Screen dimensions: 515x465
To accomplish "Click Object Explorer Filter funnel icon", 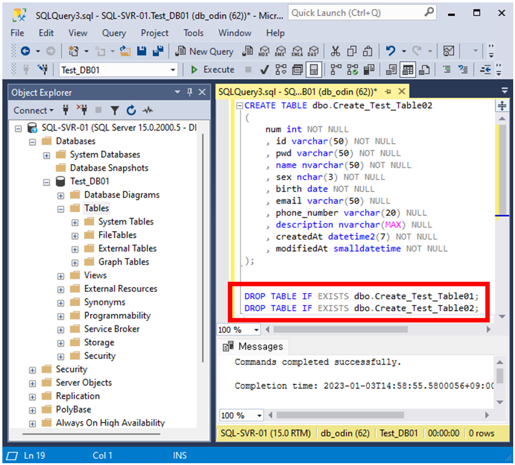I will (x=115, y=110).
